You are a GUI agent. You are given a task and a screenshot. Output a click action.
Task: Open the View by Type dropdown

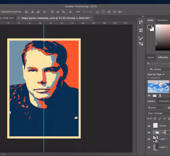coord(156,74)
